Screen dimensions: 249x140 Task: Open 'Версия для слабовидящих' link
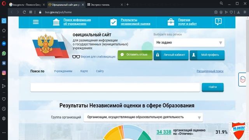pos(98,57)
